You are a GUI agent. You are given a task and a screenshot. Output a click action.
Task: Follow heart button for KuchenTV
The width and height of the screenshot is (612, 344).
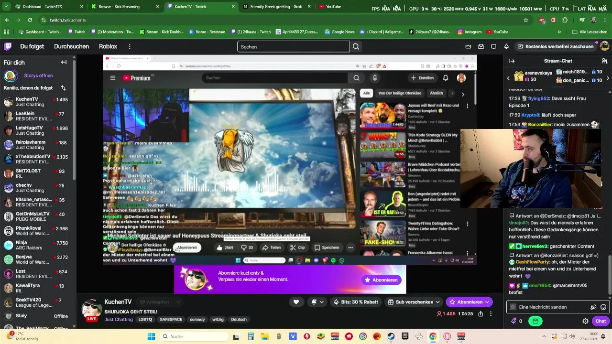tap(296, 302)
